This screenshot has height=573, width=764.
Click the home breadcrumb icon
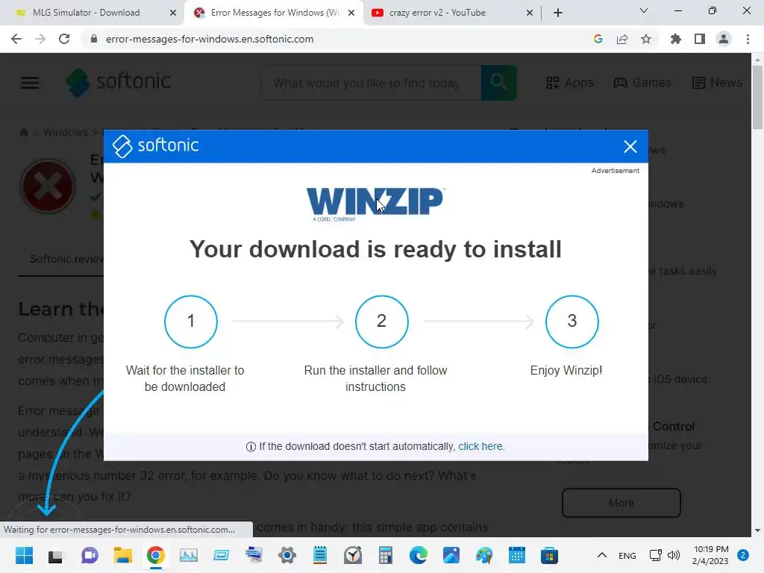[23, 133]
